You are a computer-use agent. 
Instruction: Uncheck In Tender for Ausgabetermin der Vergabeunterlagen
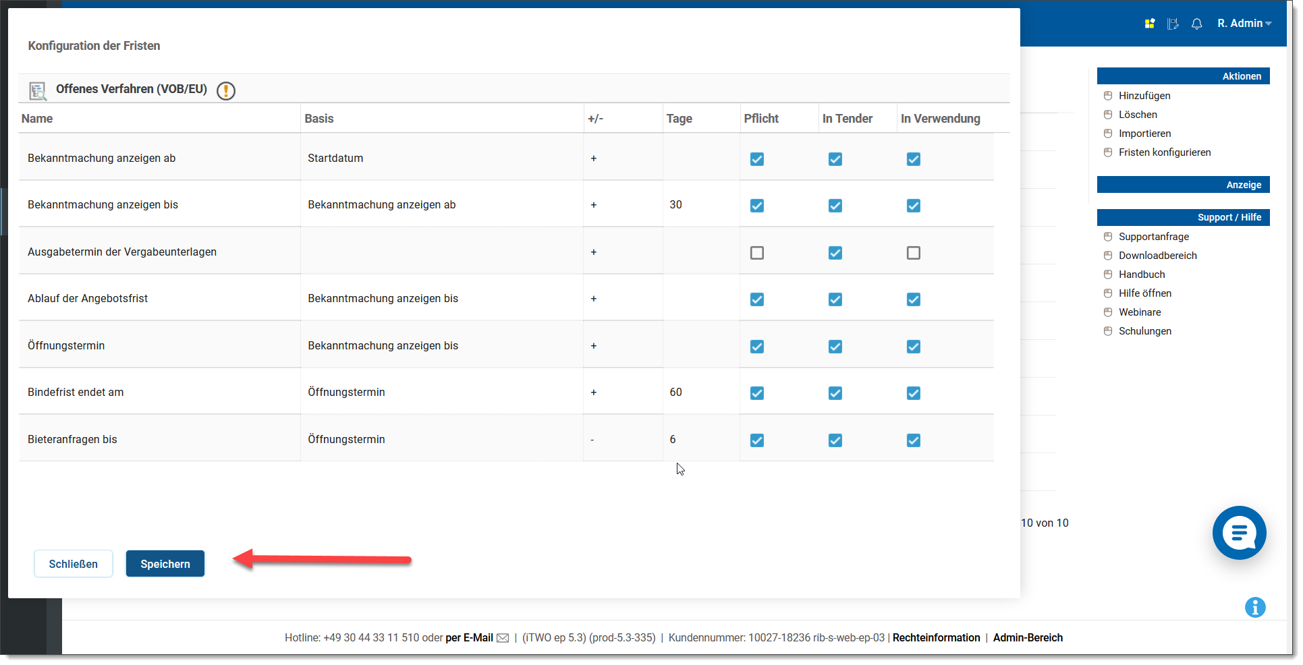pyautogui.click(x=835, y=253)
